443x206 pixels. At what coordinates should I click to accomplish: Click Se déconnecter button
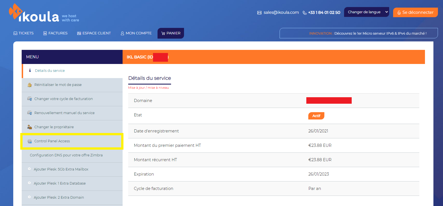coord(415,12)
